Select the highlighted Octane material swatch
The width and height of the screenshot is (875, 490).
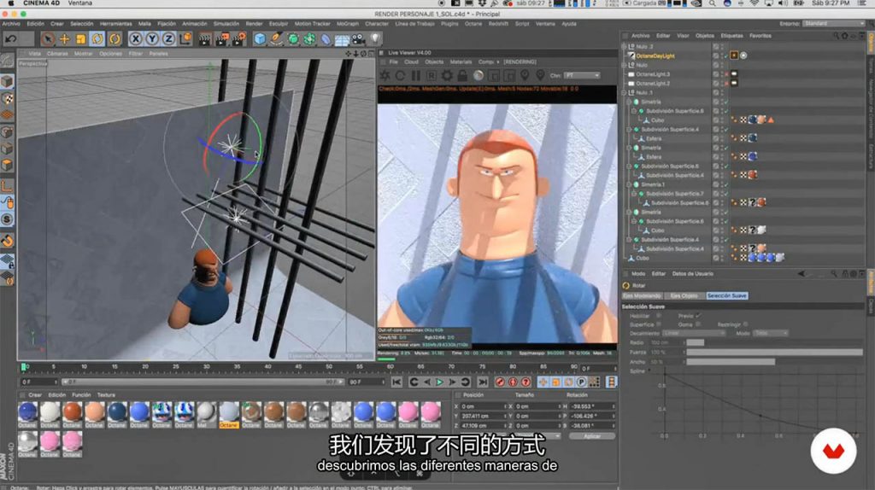pos(228,414)
